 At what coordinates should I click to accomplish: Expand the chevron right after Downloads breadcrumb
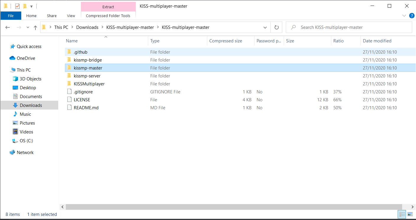(102, 27)
